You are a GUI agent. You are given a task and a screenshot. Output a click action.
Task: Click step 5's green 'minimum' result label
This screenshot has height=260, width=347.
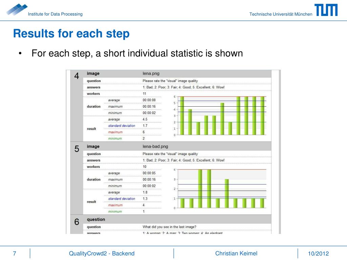pos(115,212)
